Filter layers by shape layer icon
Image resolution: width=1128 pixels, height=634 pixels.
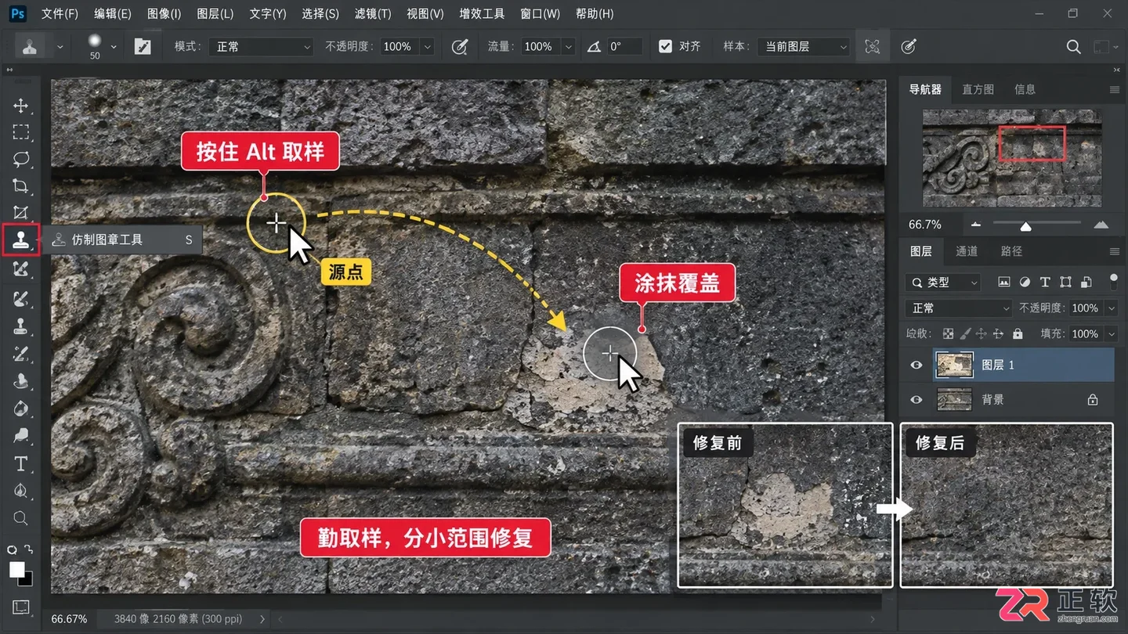pyautogui.click(x=1065, y=282)
